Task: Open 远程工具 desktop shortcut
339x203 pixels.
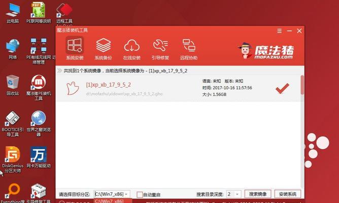Action: tap(64, 13)
